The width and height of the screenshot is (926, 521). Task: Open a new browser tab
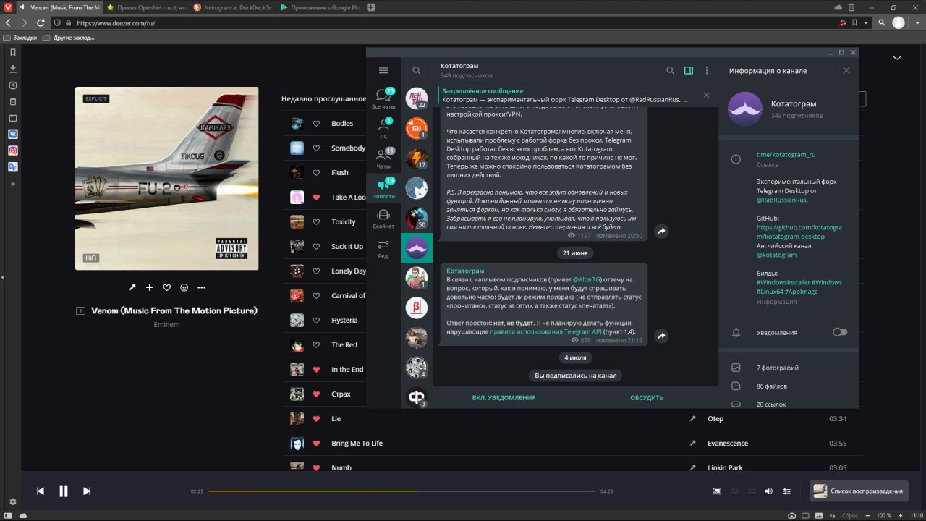click(371, 7)
